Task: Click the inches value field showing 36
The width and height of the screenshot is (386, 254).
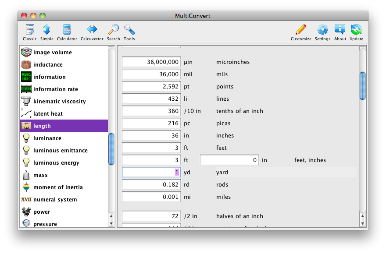Action: pyautogui.click(x=151, y=135)
